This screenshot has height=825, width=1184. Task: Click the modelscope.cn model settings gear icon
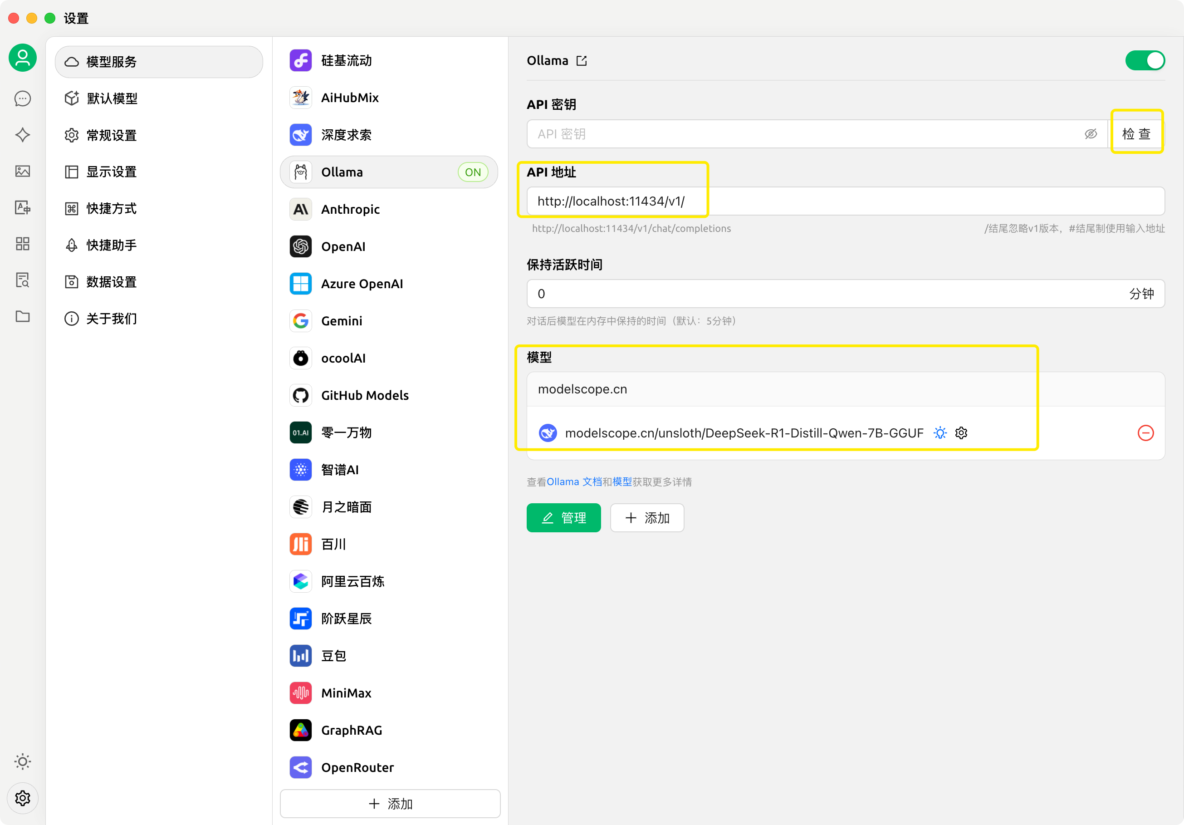[x=962, y=433]
